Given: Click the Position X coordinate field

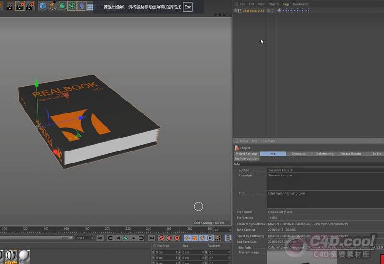Looking at the screenshot, I should tap(166, 252).
